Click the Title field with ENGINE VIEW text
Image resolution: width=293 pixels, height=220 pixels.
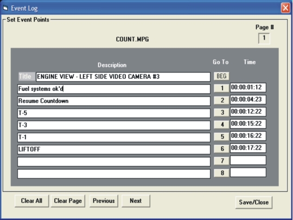click(123, 77)
